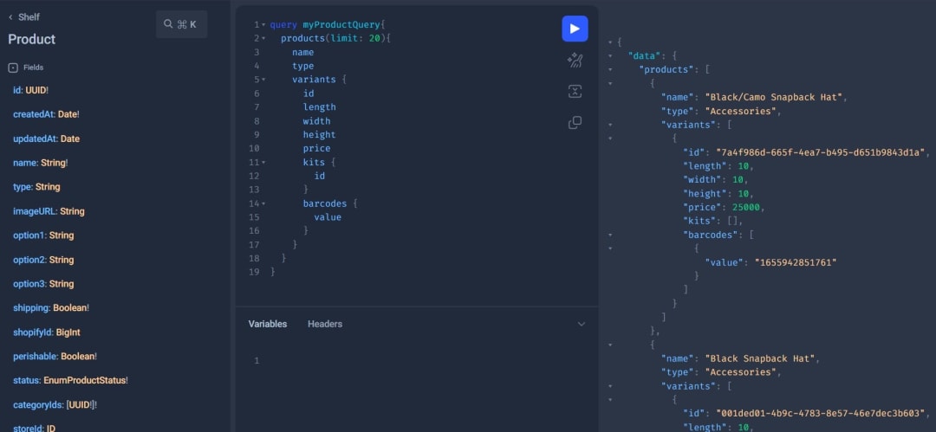Viewport: 936px width, 432px height.
Task: Fold the products block at line 2
Action: point(263,39)
